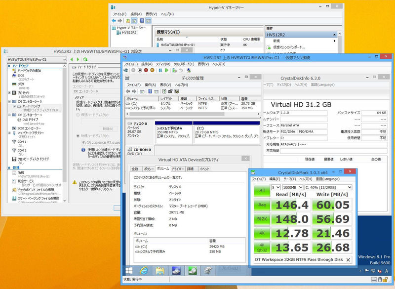Open test count dropdown showing 5
395x289 pixels.
(276, 187)
